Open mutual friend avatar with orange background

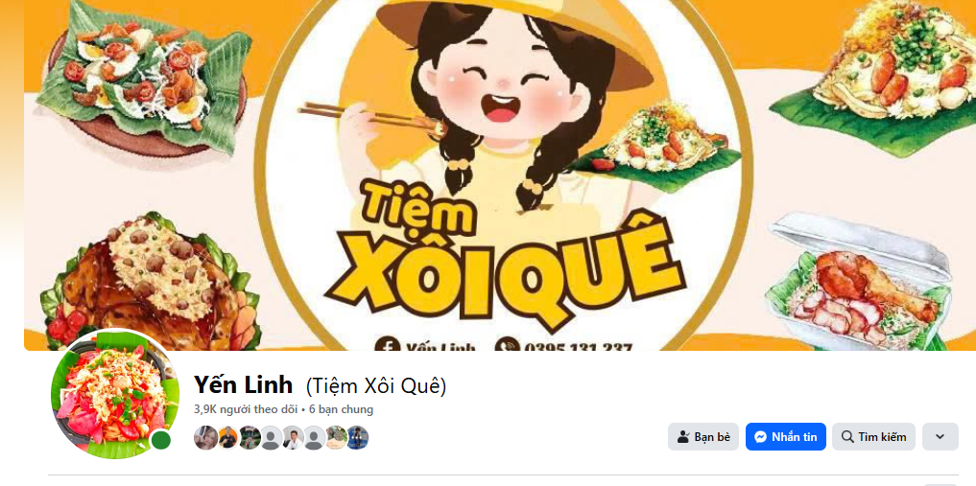[227, 437]
